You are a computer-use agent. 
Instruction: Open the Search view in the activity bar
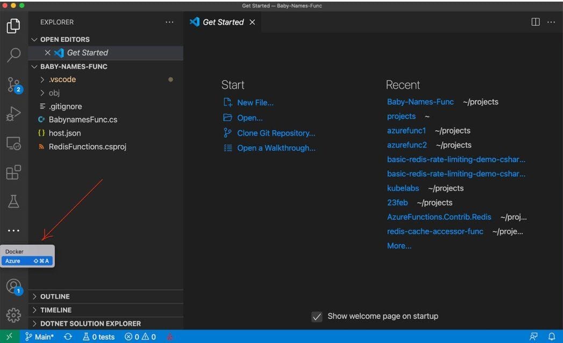(14, 55)
